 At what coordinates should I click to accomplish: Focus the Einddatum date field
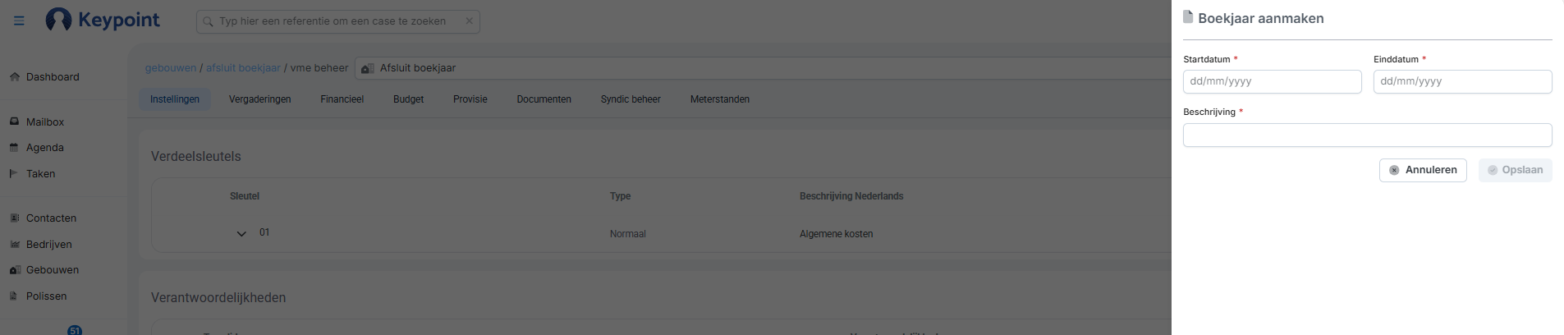pos(1462,81)
